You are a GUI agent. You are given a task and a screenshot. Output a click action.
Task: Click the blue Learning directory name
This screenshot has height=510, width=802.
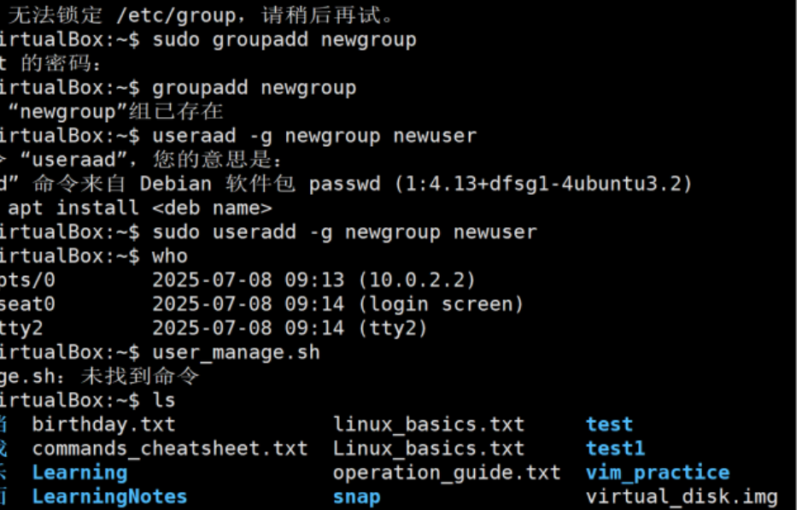click(x=79, y=473)
